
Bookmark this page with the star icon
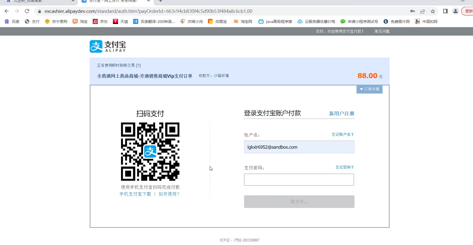(x=433, y=11)
